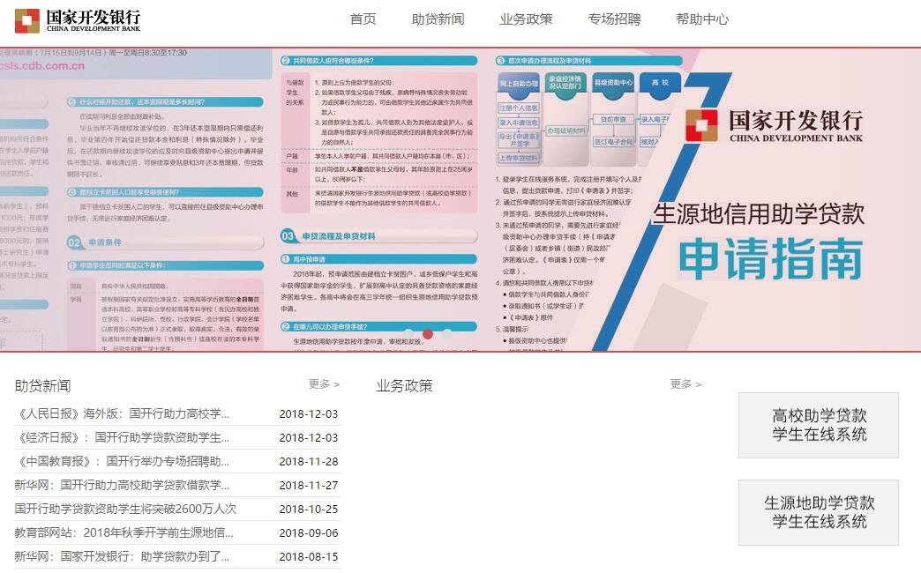This screenshot has height=573, width=921.
Task: Open 新华网：国开行助力高校助学贷款 article
Action: pyautogui.click(x=122, y=485)
